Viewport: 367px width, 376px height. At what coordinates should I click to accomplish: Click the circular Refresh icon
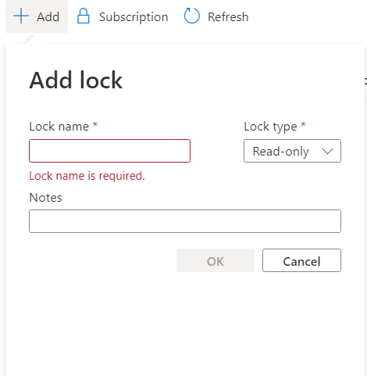pos(192,16)
